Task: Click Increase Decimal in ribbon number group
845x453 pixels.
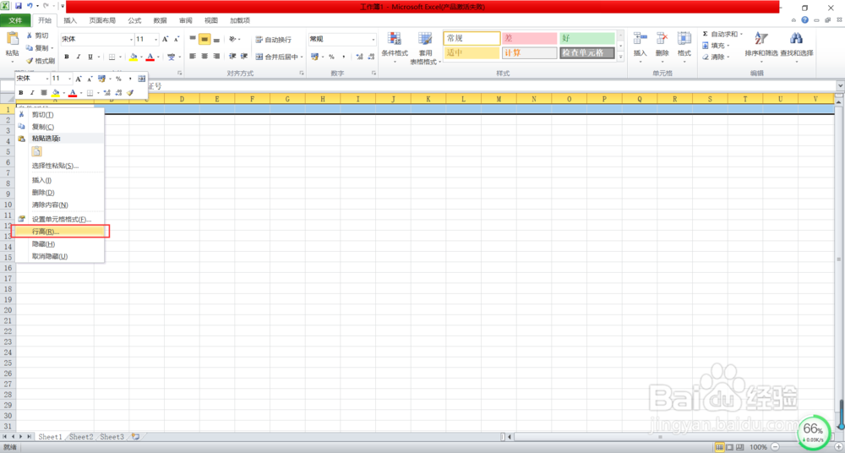Action: [359, 57]
